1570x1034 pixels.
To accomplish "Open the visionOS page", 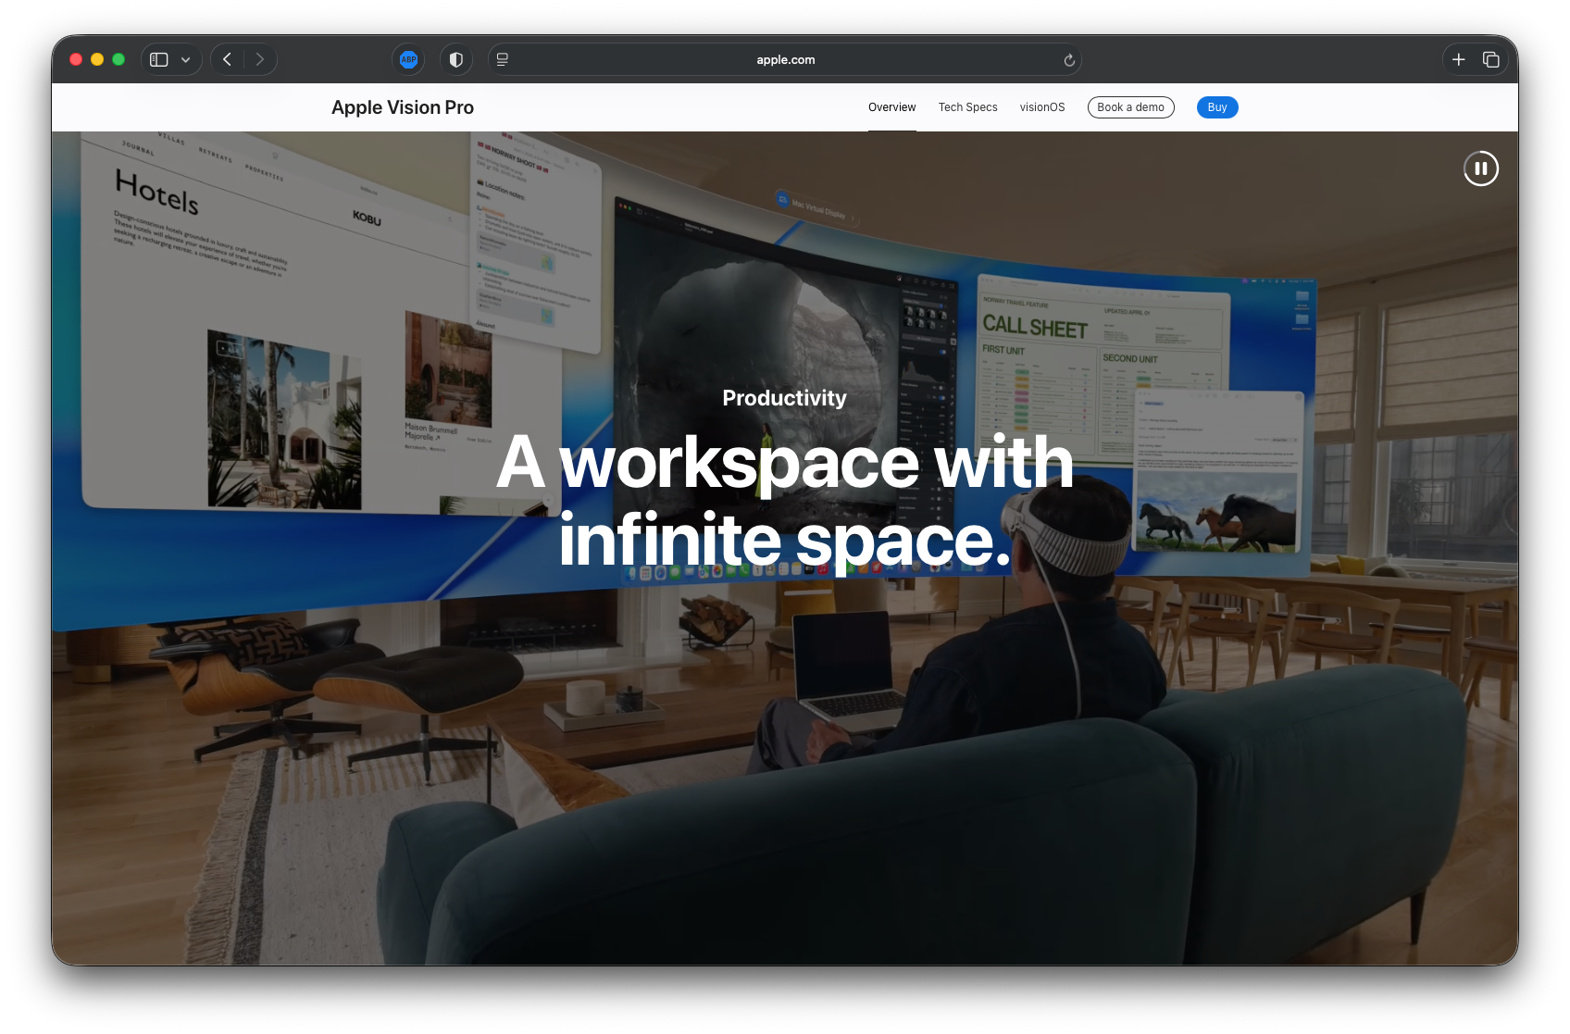I will tap(1042, 107).
